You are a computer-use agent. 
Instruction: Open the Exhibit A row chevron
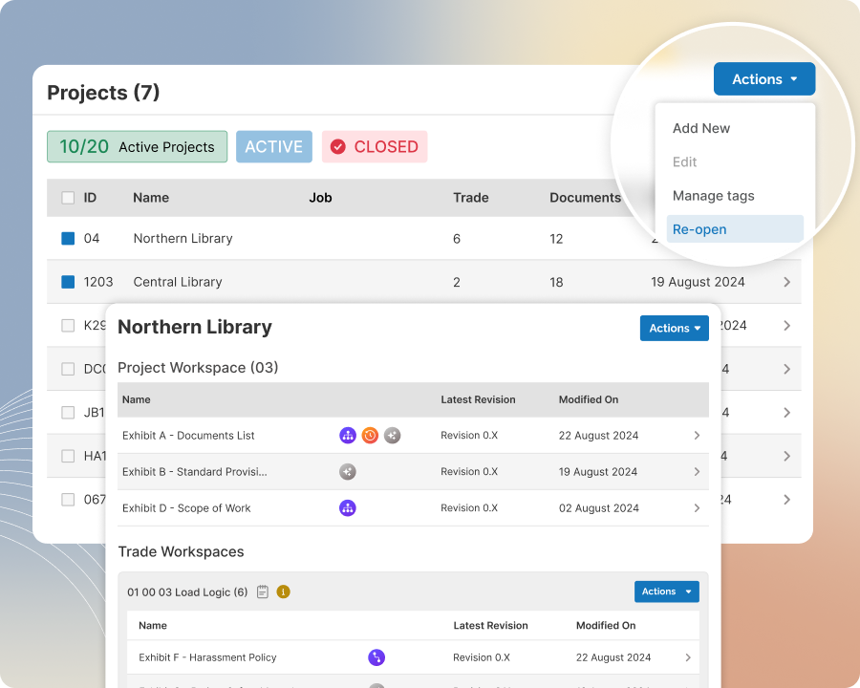[698, 436]
